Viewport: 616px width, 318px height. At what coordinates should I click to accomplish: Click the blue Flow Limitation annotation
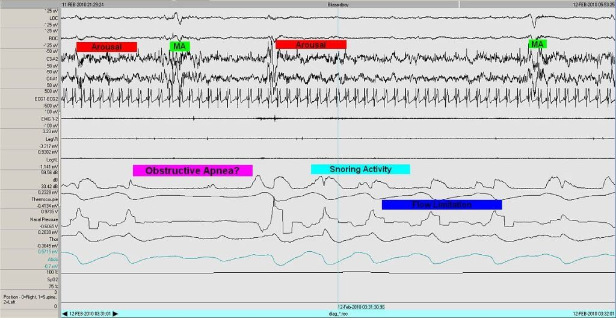click(442, 205)
